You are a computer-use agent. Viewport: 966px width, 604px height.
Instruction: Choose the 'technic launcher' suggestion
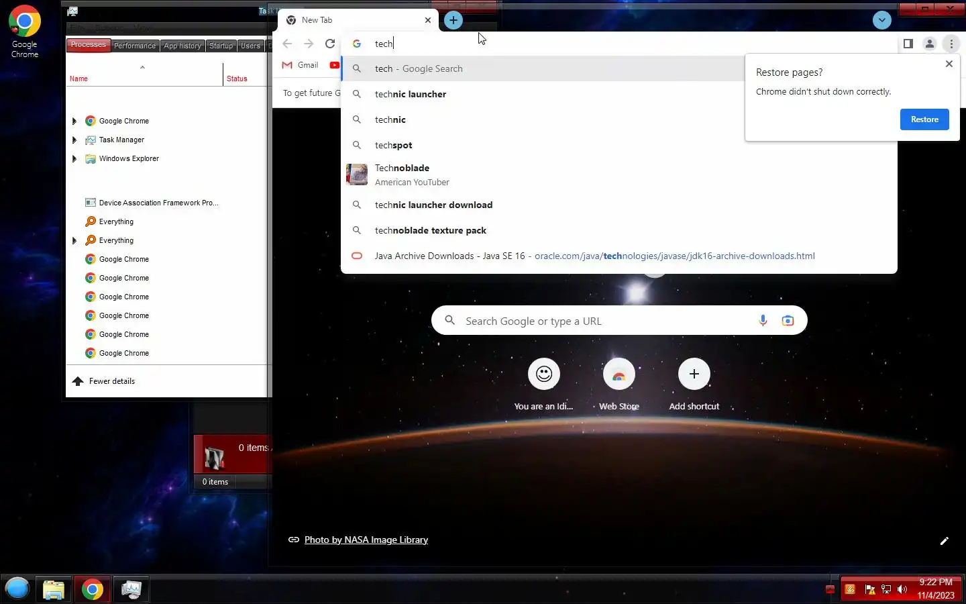pos(619,94)
